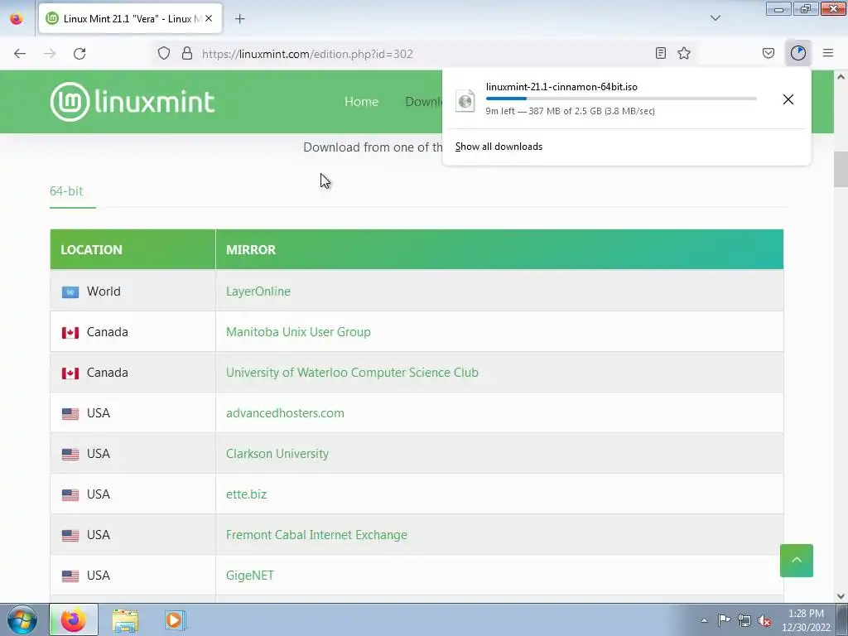Open Windows Explorer from taskbar
The image size is (848, 636).
(125, 620)
